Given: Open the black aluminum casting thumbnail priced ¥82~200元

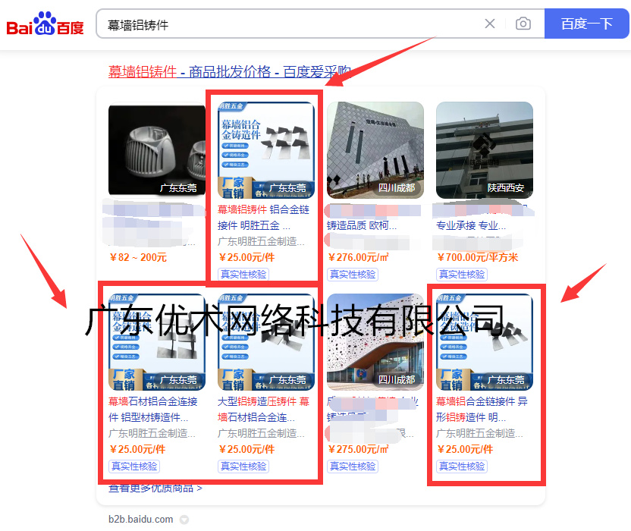Looking at the screenshot, I should click(157, 150).
